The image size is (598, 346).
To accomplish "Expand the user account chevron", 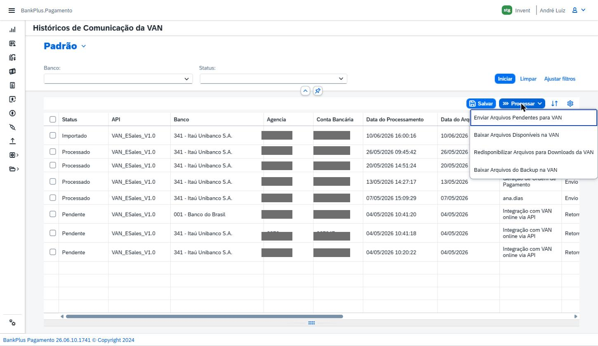I will (584, 10).
